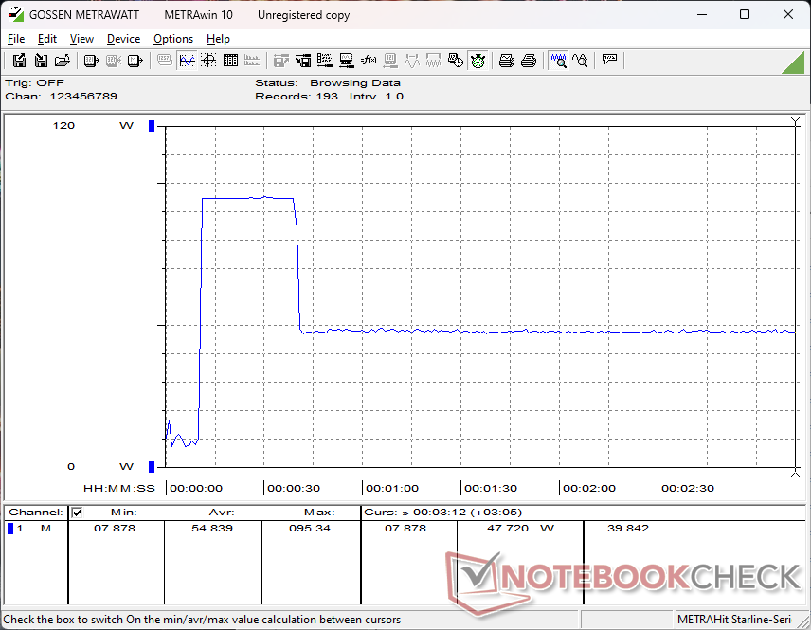This screenshot has height=630, width=811.
Task: Click the cursor value 47.720 W
Action: pyautogui.click(x=520, y=528)
